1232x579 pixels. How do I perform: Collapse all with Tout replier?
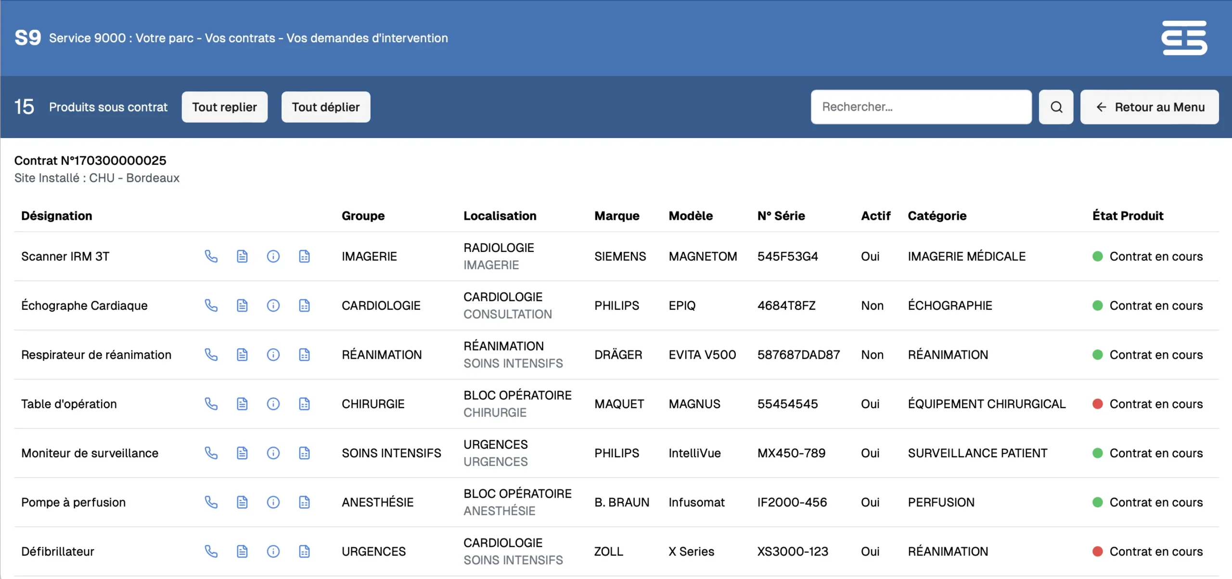pos(224,107)
